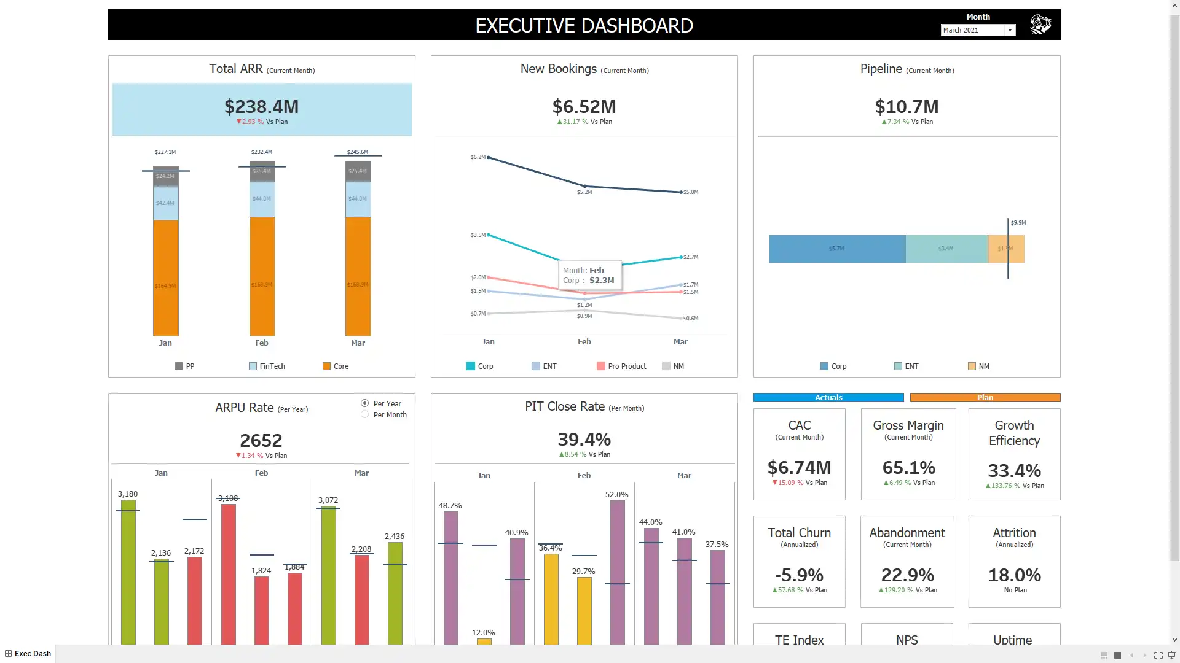Viewport: 1180px width, 663px height.
Task: Select Mar Core orange ARR bar
Action: coord(358,276)
